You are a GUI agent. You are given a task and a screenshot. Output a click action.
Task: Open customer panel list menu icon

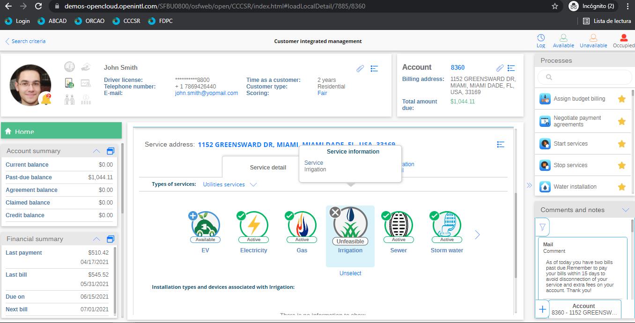(374, 68)
